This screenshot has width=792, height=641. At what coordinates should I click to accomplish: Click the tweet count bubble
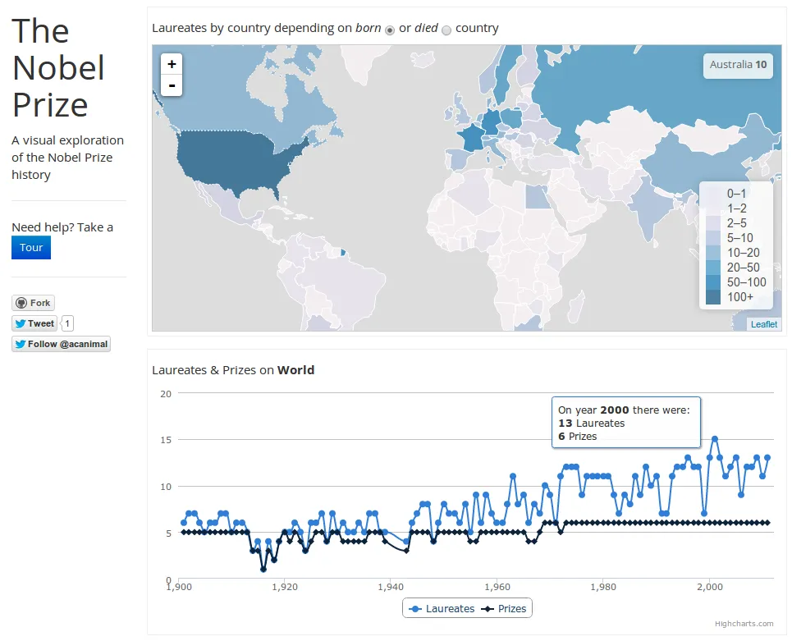point(67,323)
